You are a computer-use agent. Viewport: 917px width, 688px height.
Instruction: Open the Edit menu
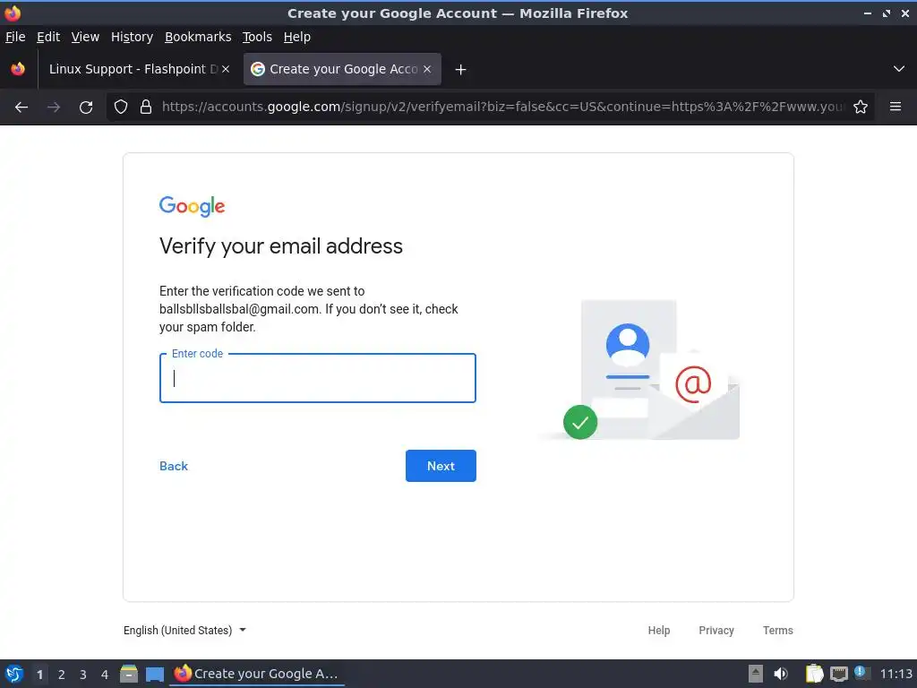(x=48, y=37)
